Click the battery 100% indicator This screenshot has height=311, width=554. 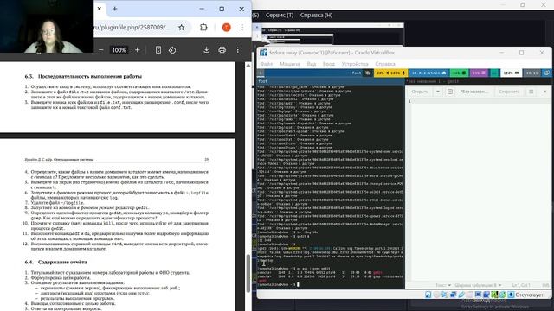[512, 73]
